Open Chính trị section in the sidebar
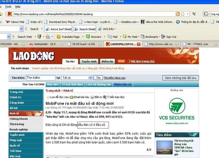The height and width of the screenshot is (158, 219). tap(26, 97)
